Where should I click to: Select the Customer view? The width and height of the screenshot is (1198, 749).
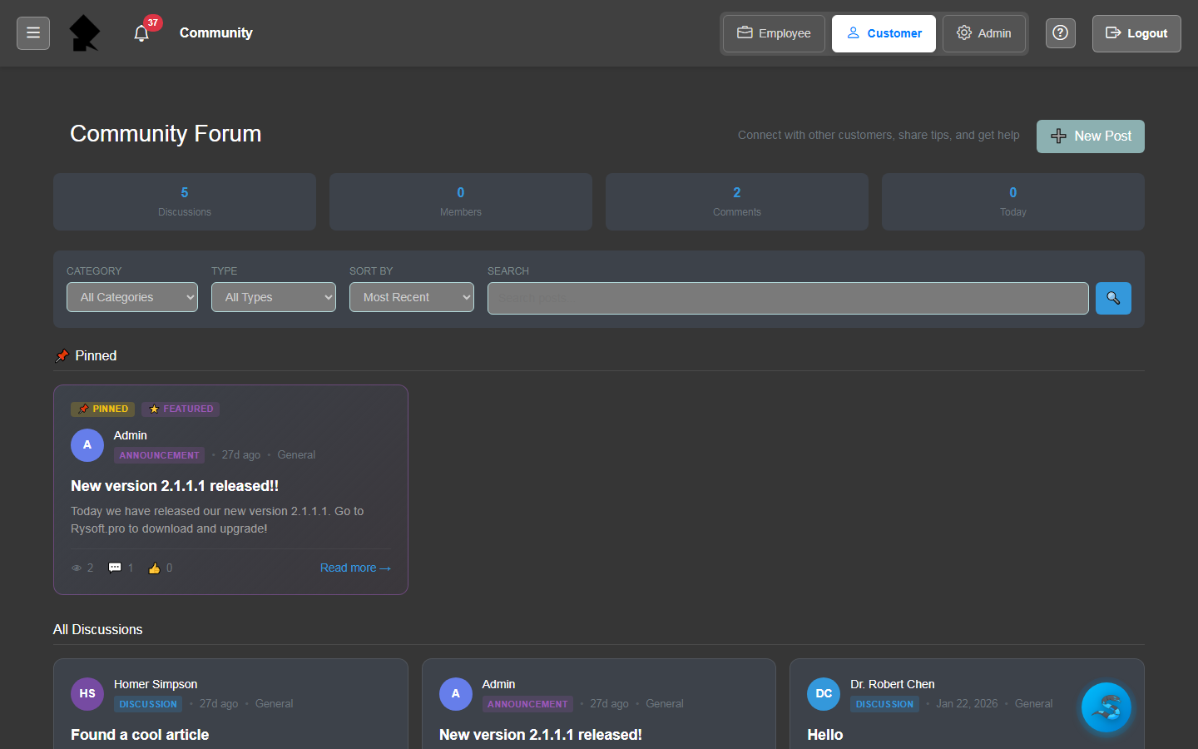point(884,33)
